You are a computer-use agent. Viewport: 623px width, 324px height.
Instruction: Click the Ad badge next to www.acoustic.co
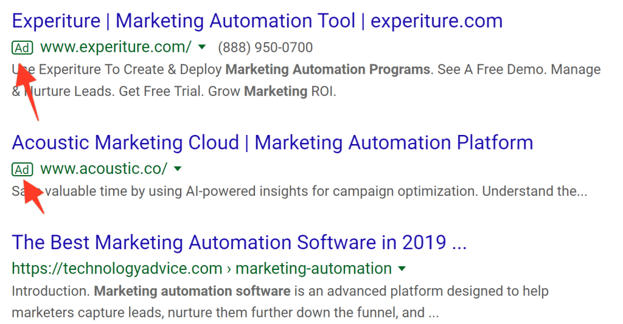[x=23, y=170]
